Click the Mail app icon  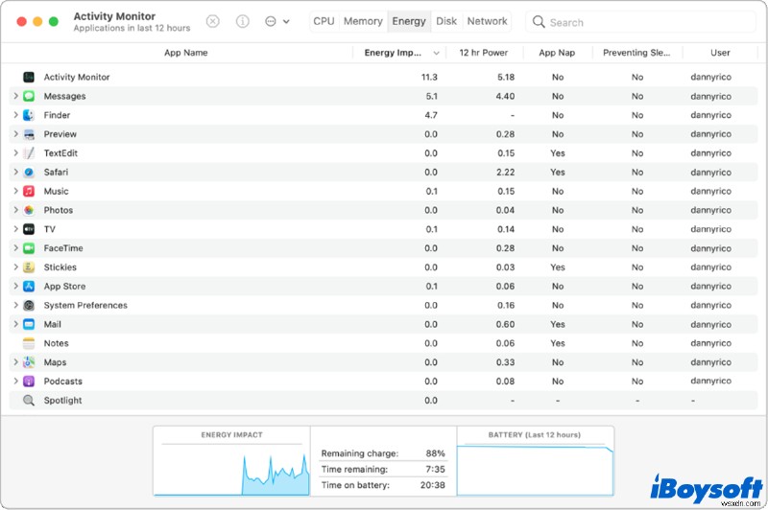(x=29, y=324)
